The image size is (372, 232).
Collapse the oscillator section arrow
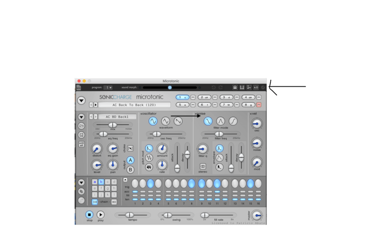141,114
